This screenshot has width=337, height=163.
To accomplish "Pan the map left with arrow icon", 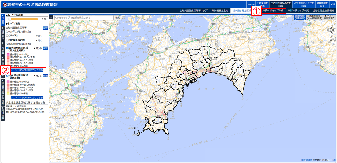I will 328,31.
